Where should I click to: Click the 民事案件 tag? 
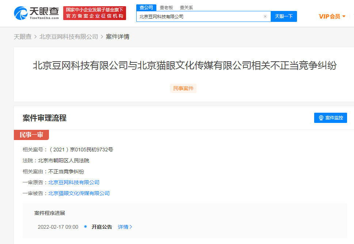pos(183,88)
